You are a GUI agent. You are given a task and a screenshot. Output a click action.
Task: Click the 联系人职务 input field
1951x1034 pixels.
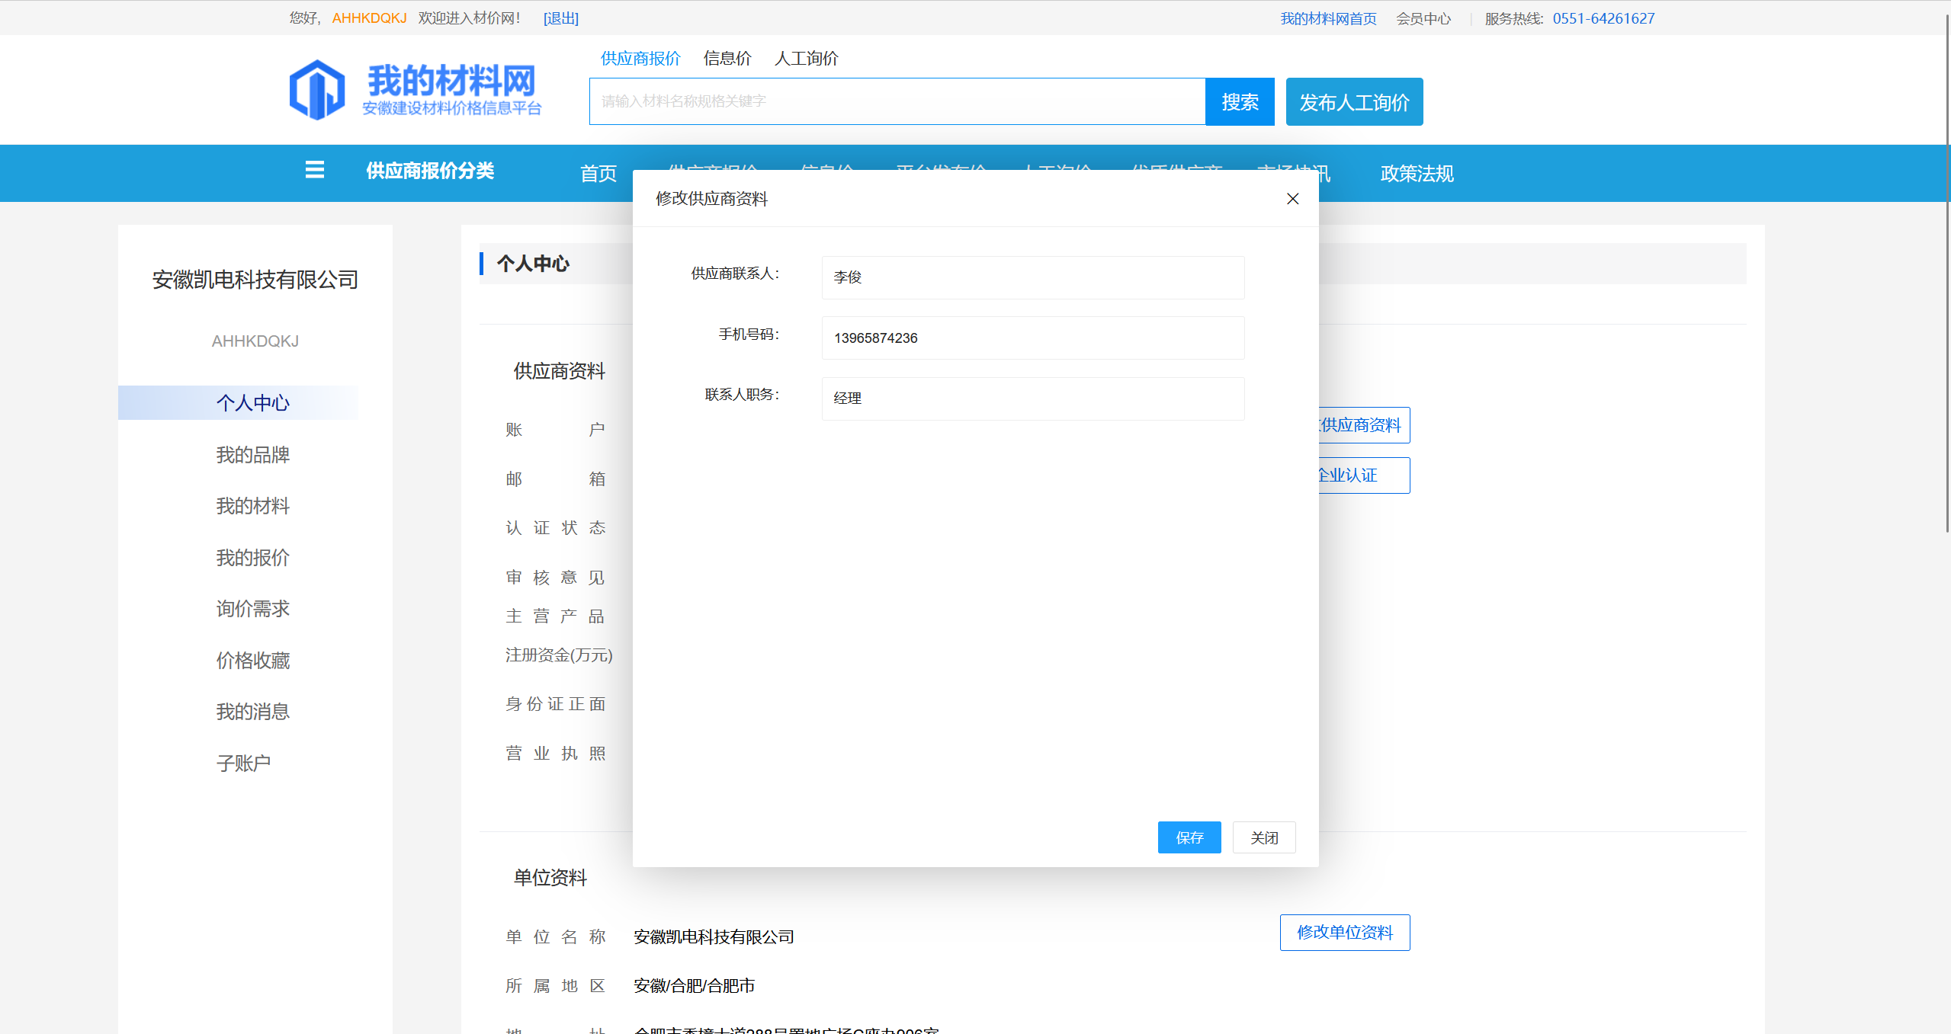click(1032, 399)
